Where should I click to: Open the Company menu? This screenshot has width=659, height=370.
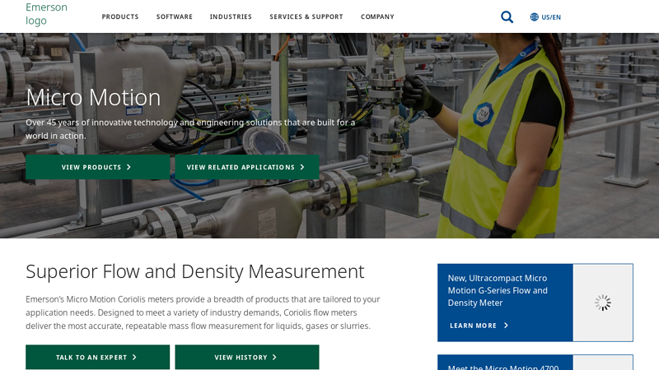click(377, 16)
